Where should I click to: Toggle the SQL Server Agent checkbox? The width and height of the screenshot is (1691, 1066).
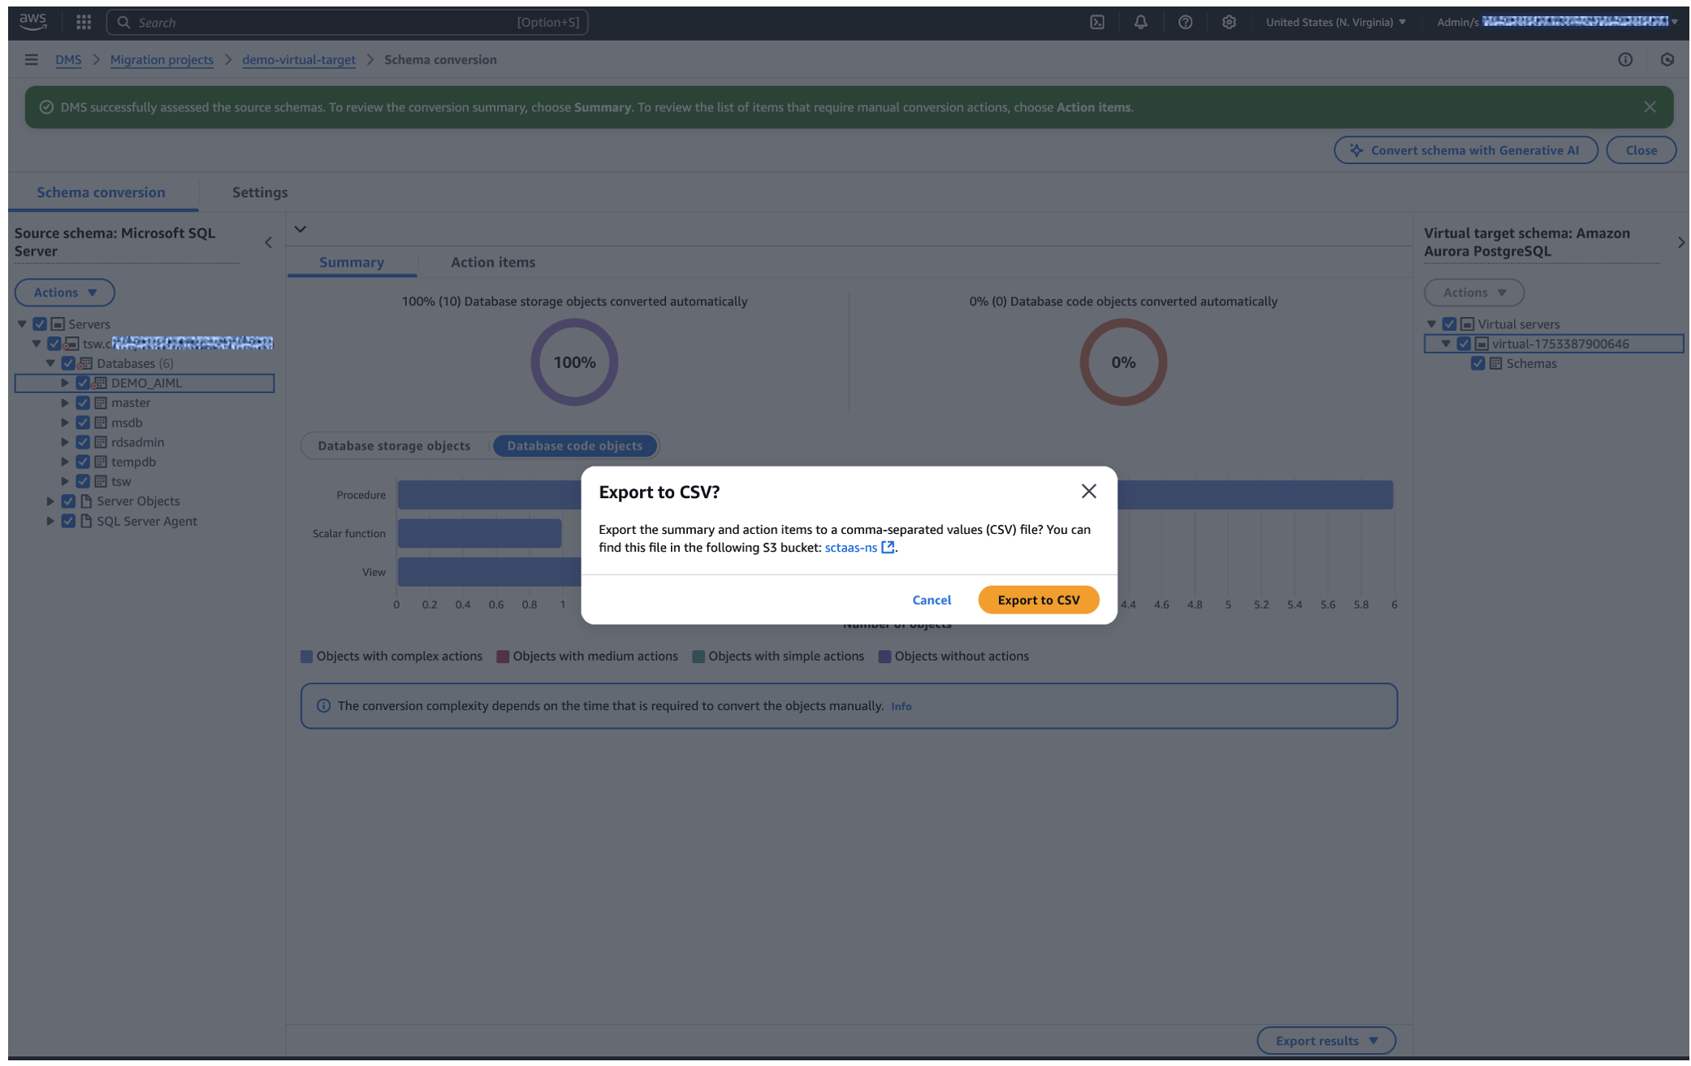[x=68, y=521]
